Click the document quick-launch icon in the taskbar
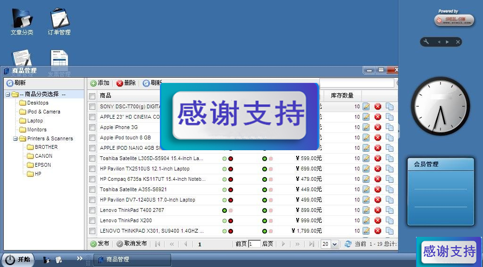The height and width of the screenshot is (267, 483). pos(58,260)
